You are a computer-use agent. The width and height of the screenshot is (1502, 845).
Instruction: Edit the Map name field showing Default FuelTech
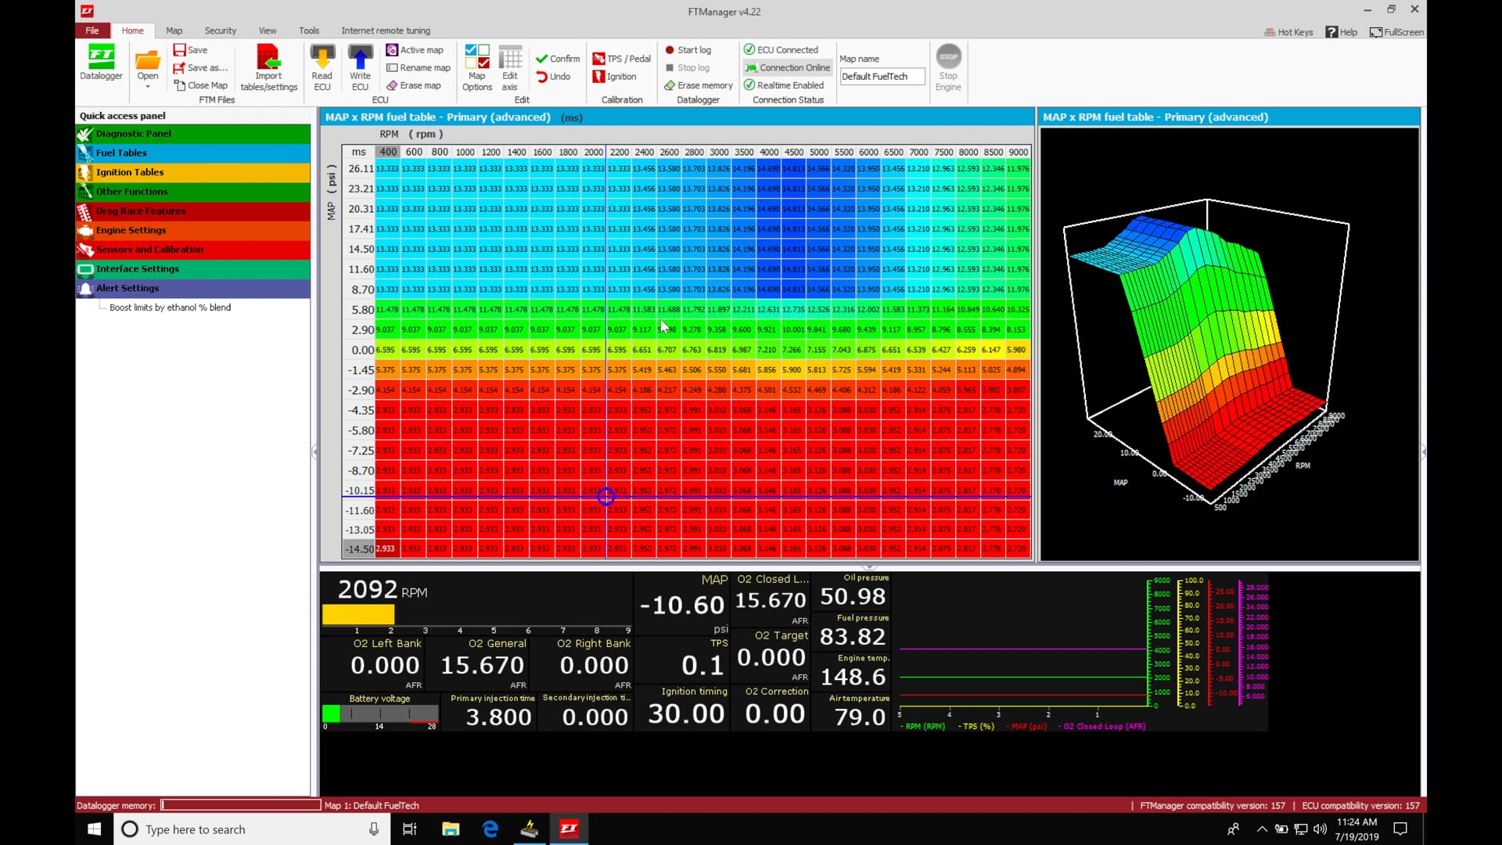[882, 76]
